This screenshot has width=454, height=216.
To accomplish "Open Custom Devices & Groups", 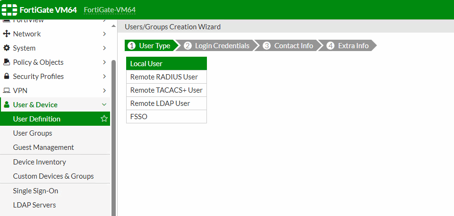I will [55, 176].
